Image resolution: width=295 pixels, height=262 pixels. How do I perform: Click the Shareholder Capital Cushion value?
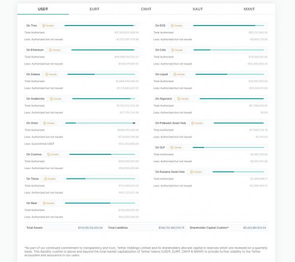click(254, 228)
